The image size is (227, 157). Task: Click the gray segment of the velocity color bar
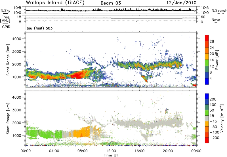(x=207, y=118)
